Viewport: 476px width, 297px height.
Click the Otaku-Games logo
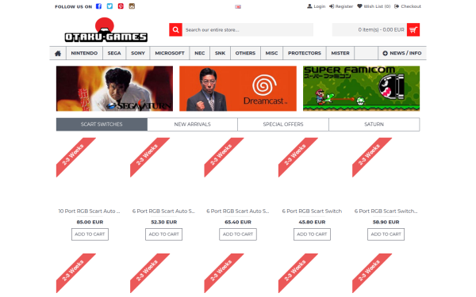[x=106, y=30]
